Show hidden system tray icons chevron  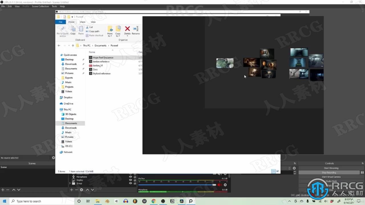pyautogui.click(x=289, y=201)
